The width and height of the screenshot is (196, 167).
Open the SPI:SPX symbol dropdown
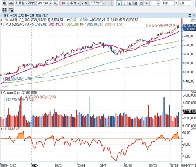pyautogui.click(x=51, y=3)
